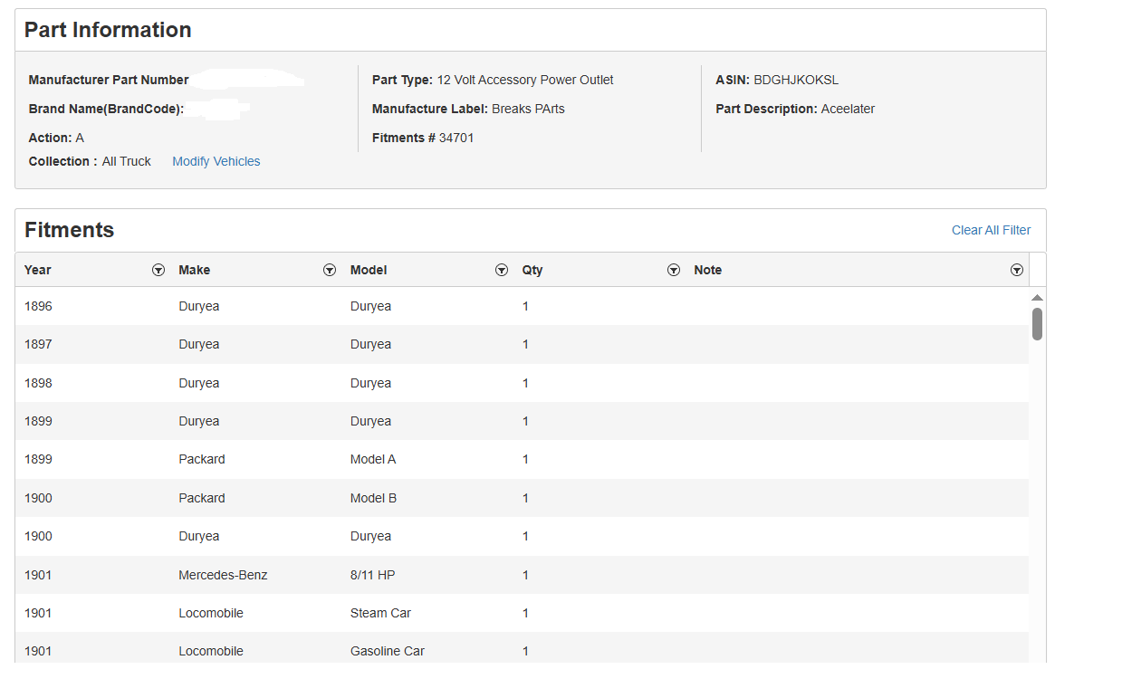The image size is (1122, 698).
Task: Click the fitments table scrollbar thumb
Action: (1037, 324)
